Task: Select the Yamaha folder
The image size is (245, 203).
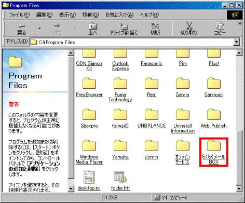Action: [x=120, y=150]
